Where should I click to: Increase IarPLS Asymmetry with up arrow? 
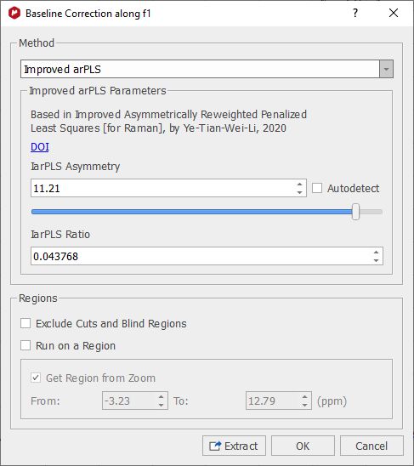[299, 185]
